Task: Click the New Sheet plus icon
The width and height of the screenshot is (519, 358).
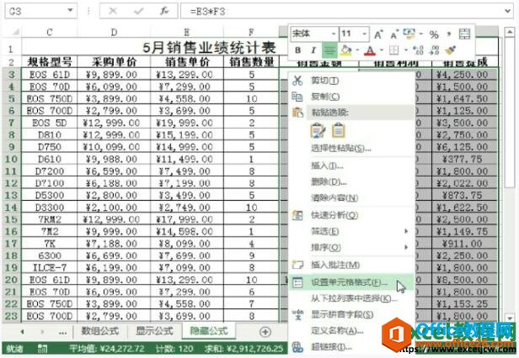Action: tap(265, 332)
